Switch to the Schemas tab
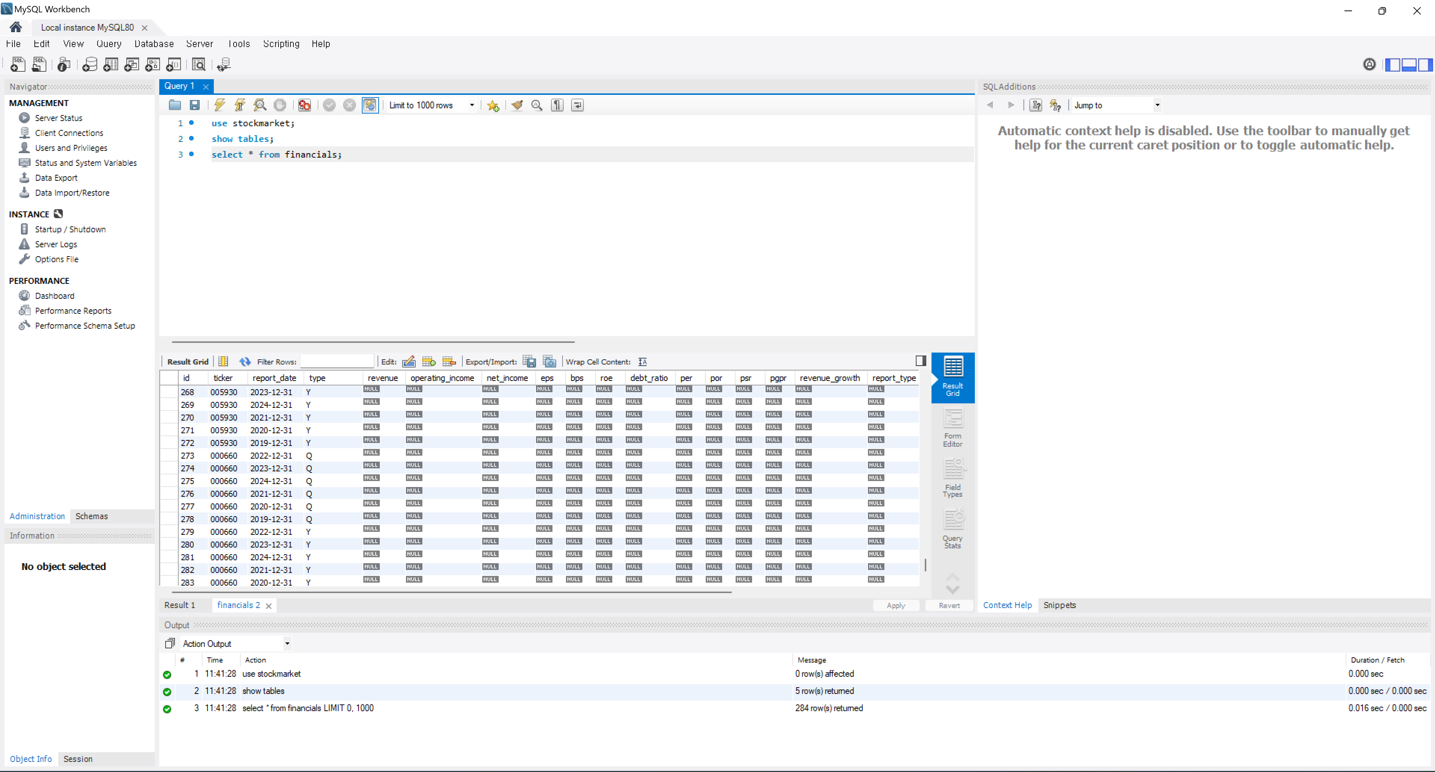The image size is (1435, 772). click(x=91, y=516)
